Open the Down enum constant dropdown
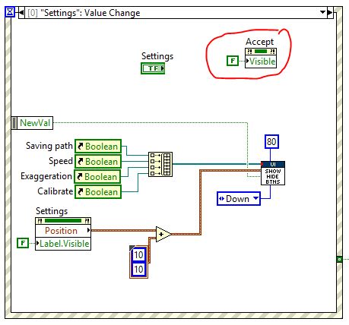The image size is (349, 325). 256,198
